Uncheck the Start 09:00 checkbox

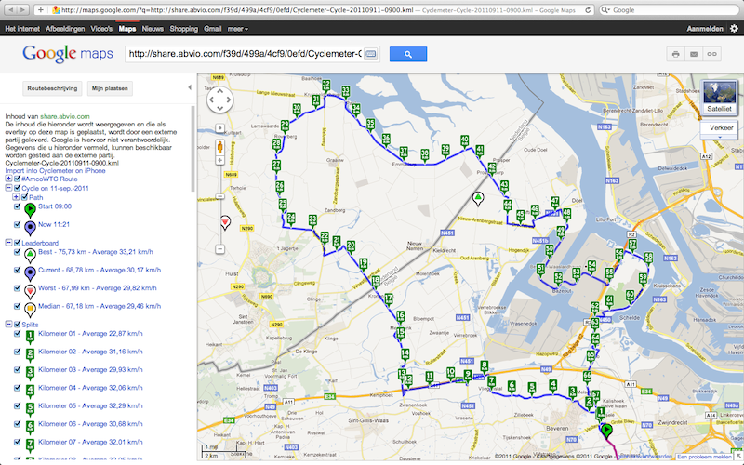click(18, 206)
